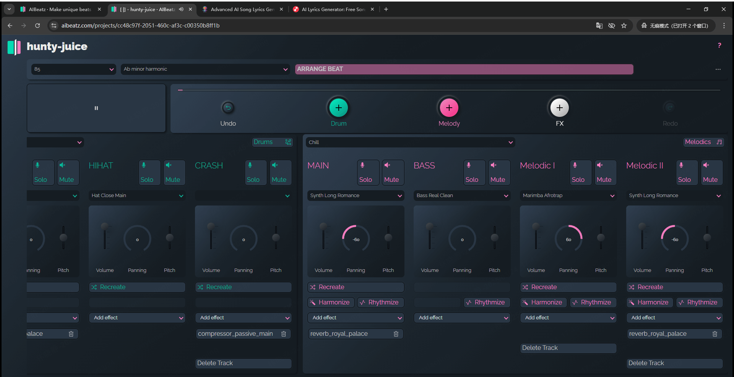This screenshot has height=377, width=734.
Task: Add a drum track with the pink Drum plus icon
Action: [x=338, y=107]
